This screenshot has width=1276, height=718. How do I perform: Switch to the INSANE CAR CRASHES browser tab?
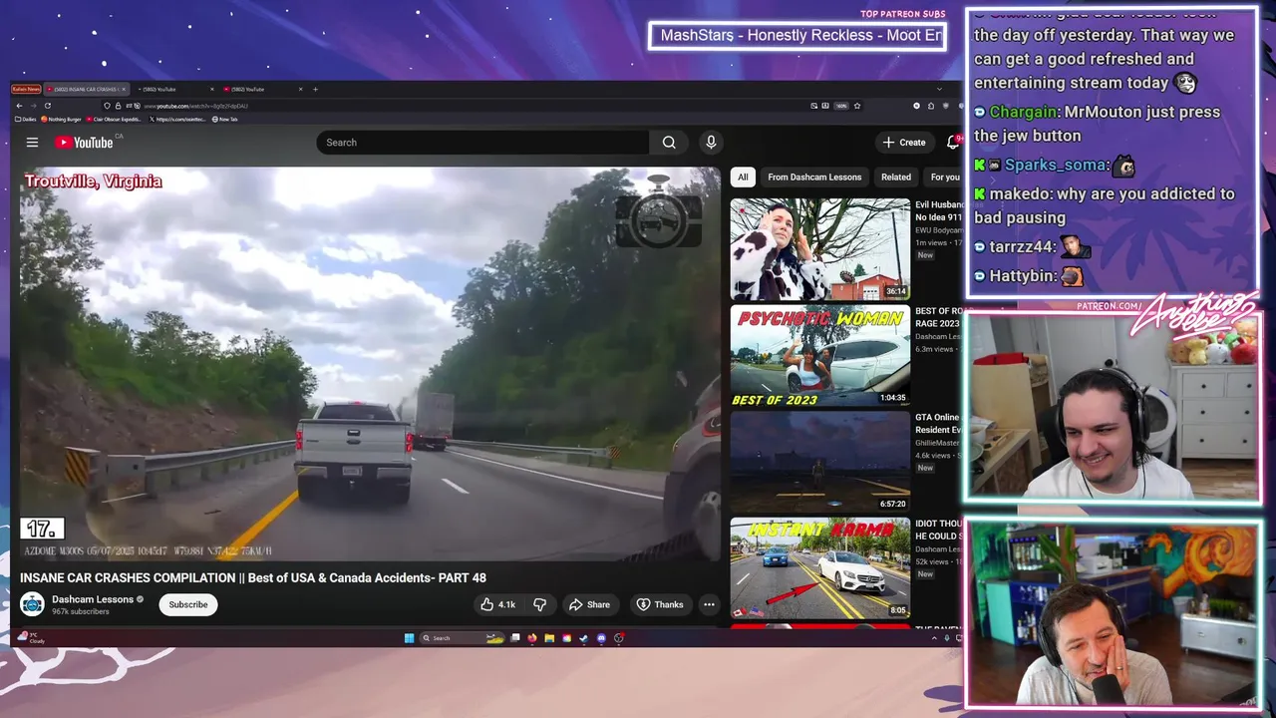tap(87, 89)
